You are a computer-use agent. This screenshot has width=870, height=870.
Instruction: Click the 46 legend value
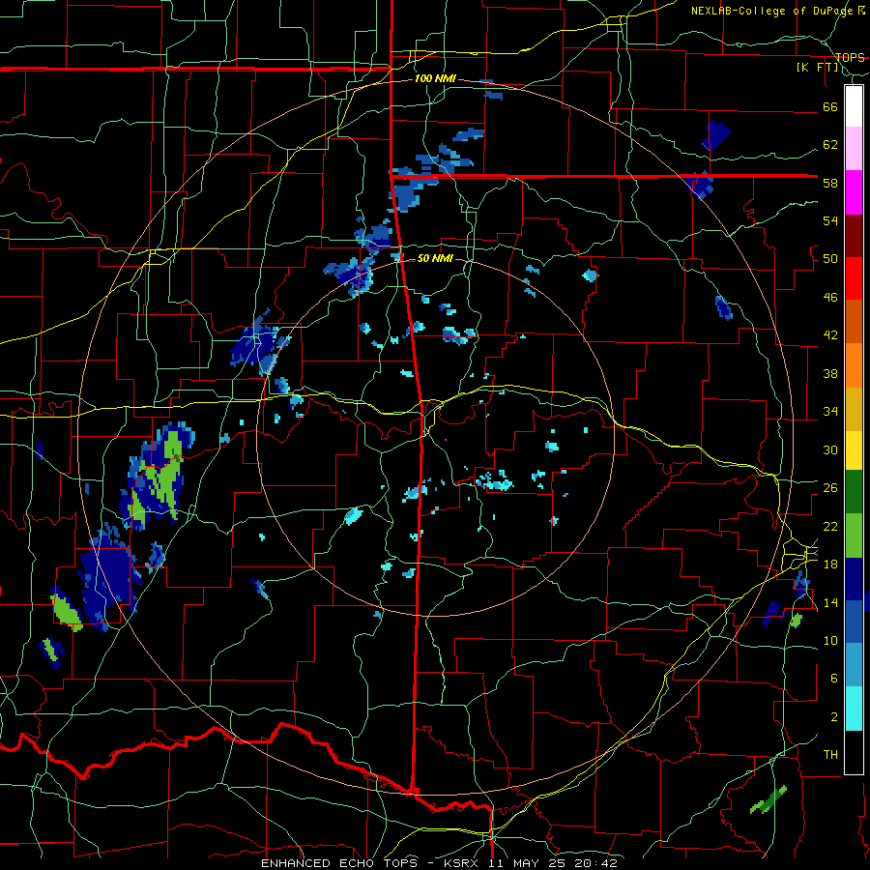click(x=830, y=297)
